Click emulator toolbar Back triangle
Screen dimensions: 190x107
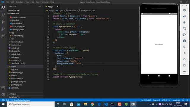[184, 53]
